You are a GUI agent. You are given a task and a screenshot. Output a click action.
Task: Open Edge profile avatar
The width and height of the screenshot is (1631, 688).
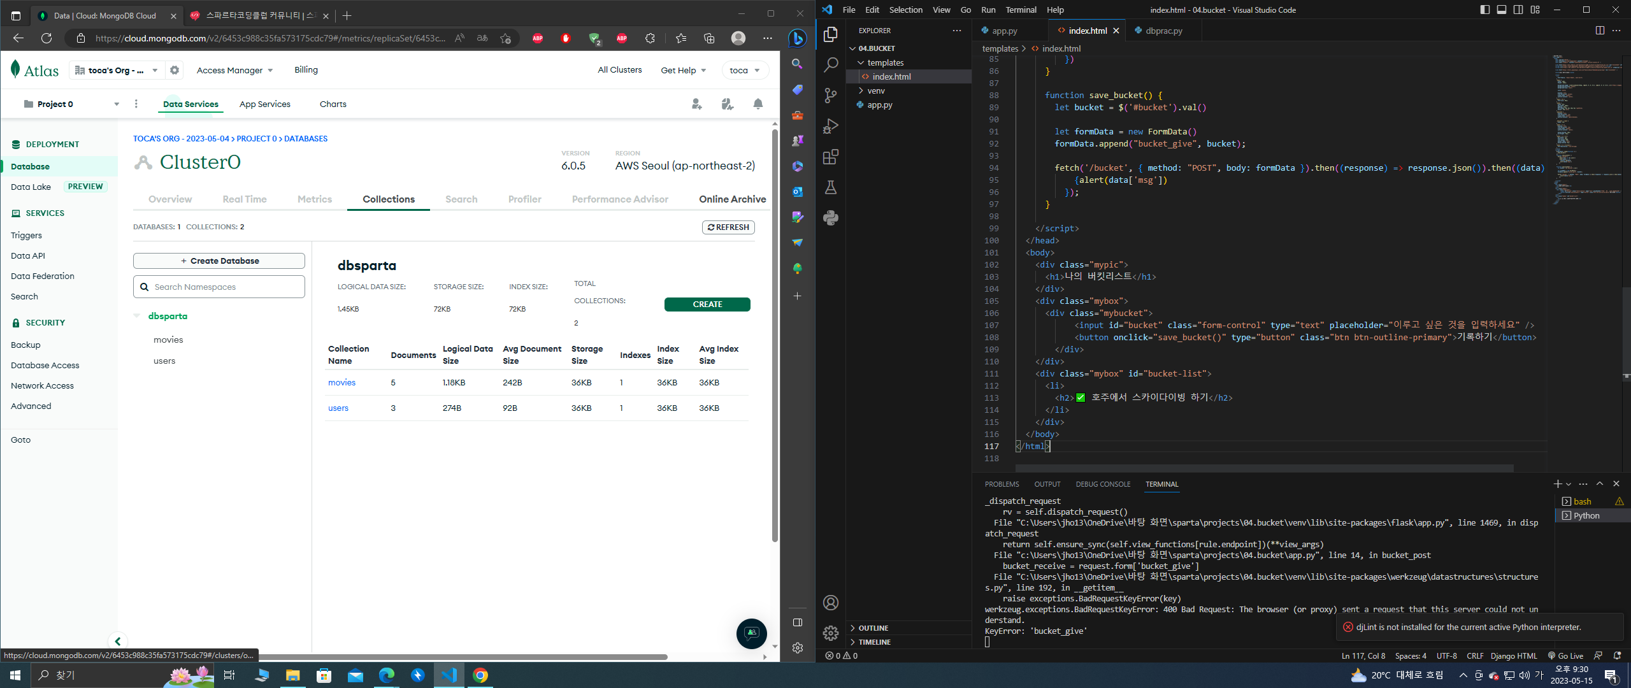point(738,38)
